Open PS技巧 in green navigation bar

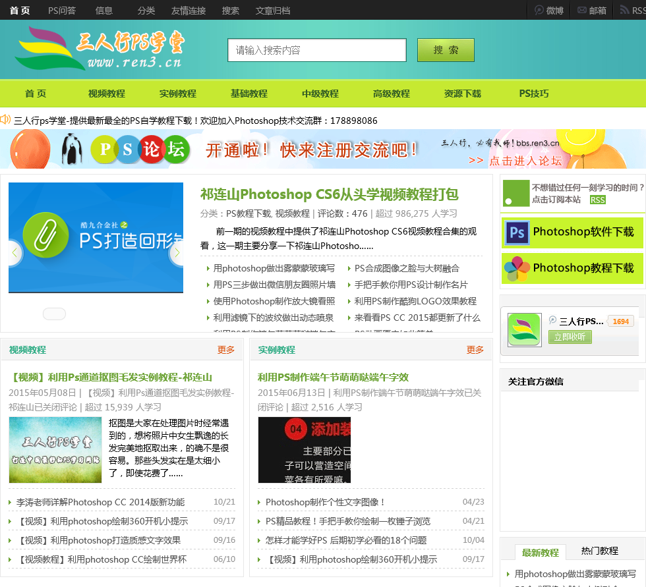click(x=534, y=94)
